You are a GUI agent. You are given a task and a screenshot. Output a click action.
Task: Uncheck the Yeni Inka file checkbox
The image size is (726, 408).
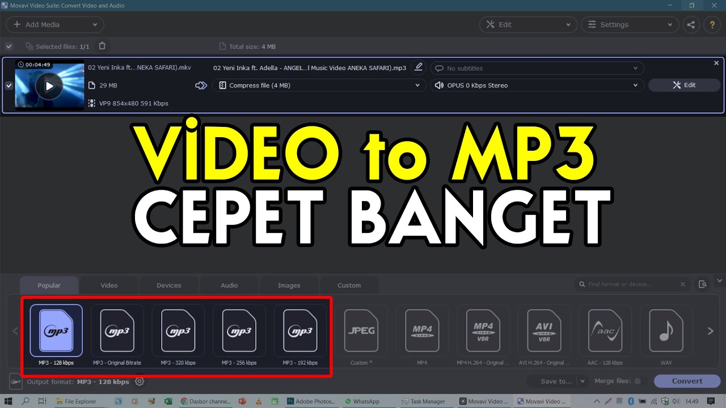pos(9,86)
